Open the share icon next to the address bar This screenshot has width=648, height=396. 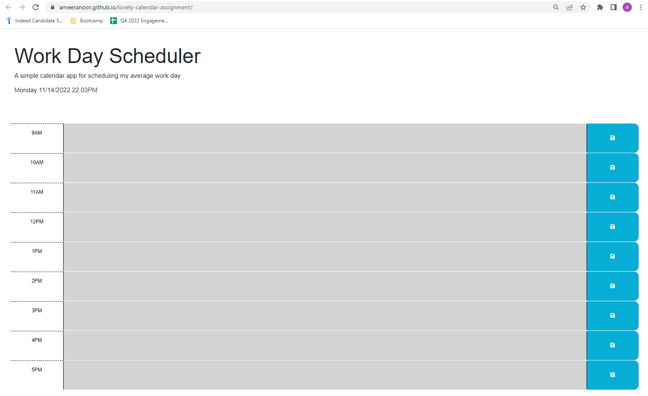pyautogui.click(x=569, y=7)
